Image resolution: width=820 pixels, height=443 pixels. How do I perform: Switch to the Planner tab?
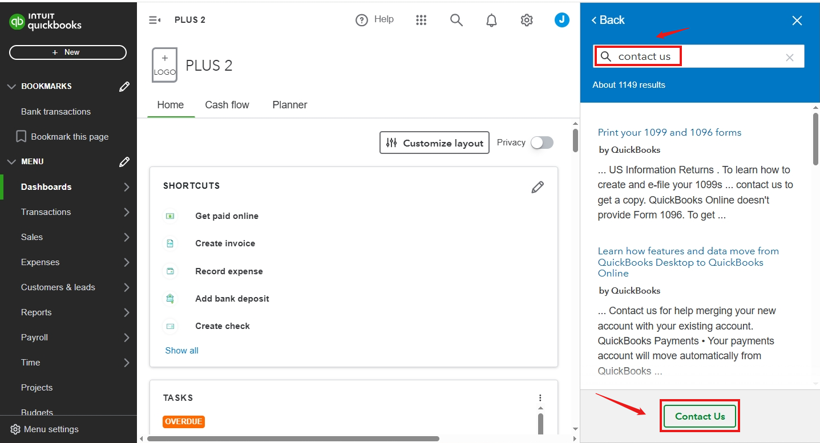[x=290, y=105]
